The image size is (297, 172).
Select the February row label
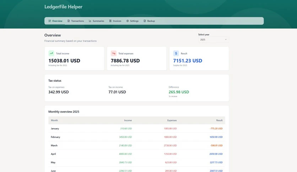click(x=55, y=137)
